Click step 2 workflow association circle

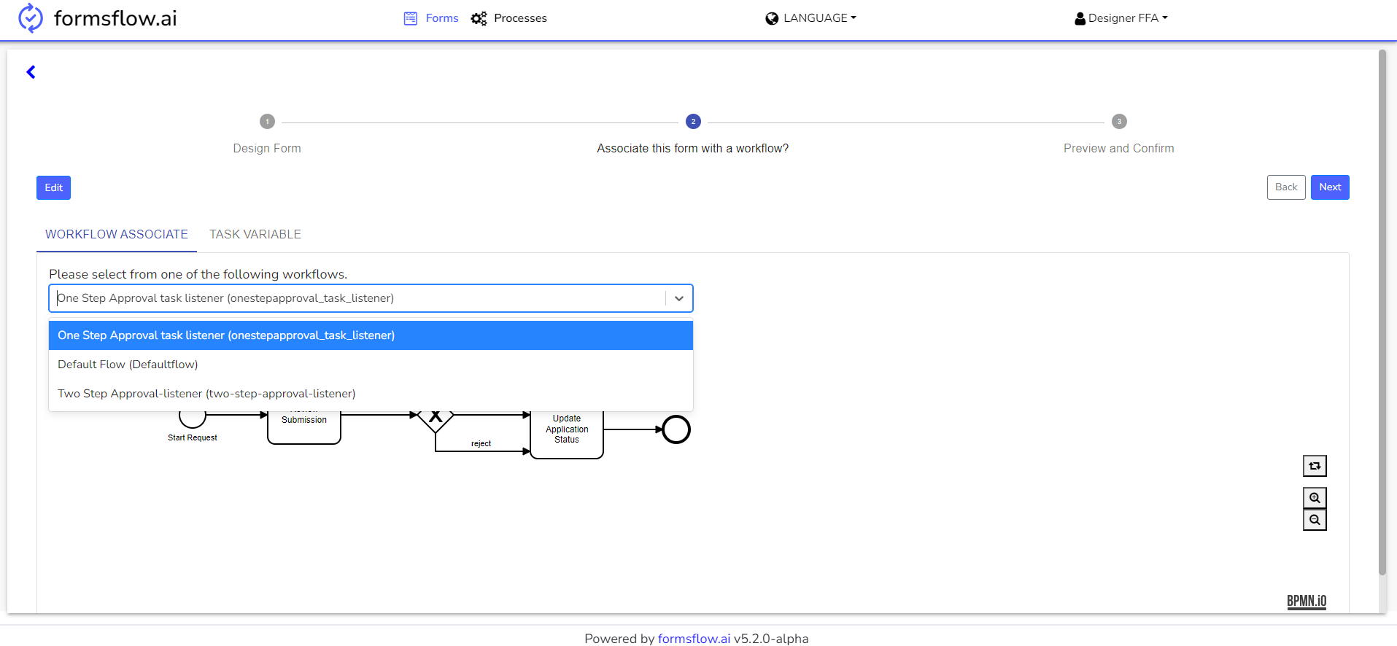[x=693, y=122]
